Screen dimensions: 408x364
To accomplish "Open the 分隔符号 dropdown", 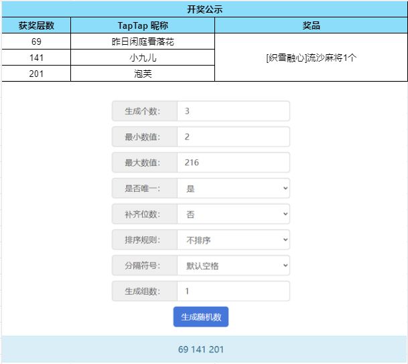I will point(233,266).
